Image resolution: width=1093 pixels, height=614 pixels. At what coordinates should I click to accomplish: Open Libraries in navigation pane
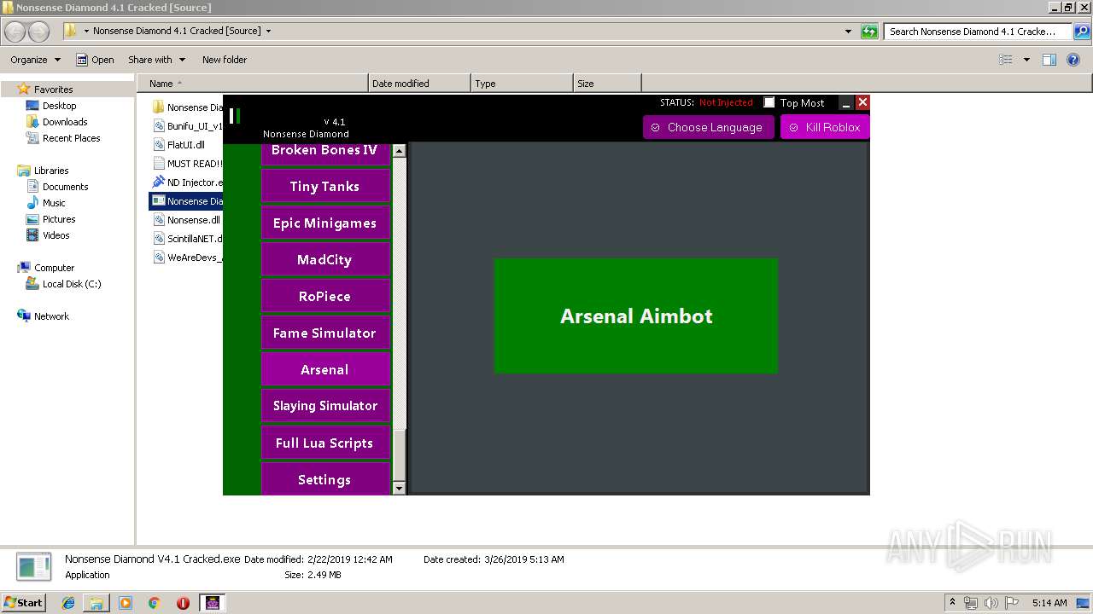click(51, 171)
